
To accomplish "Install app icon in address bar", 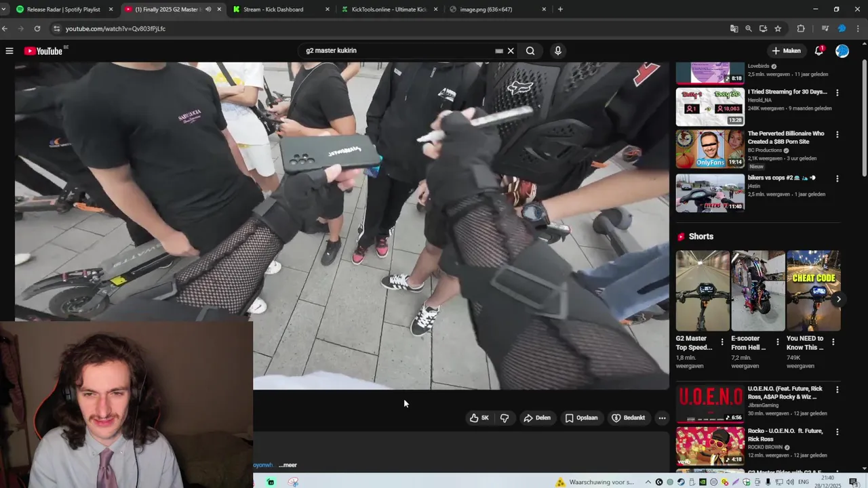I will click(x=764, y=28).
